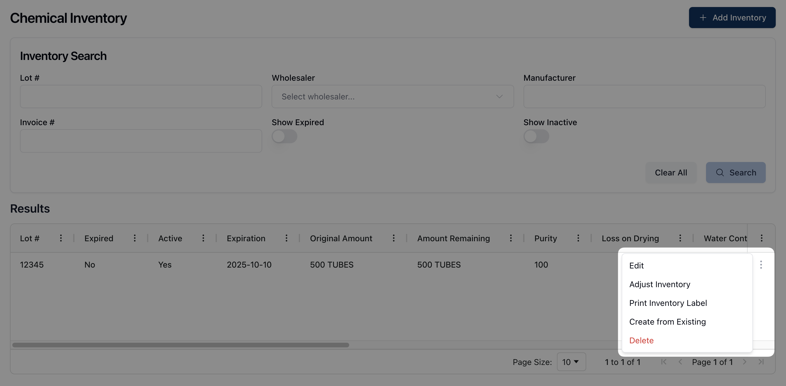Viewport: 786px width, 386px height.
Task: Enable the Show Inactive toggle
Action: point(536,137)
